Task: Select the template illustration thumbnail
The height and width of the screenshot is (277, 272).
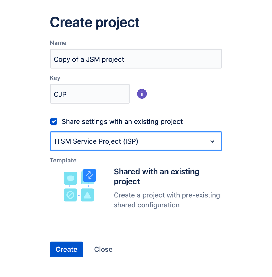Action: 80,185
